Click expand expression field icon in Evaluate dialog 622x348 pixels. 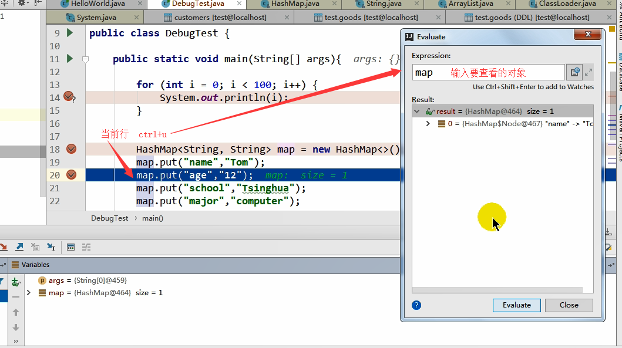pos(589,72)
